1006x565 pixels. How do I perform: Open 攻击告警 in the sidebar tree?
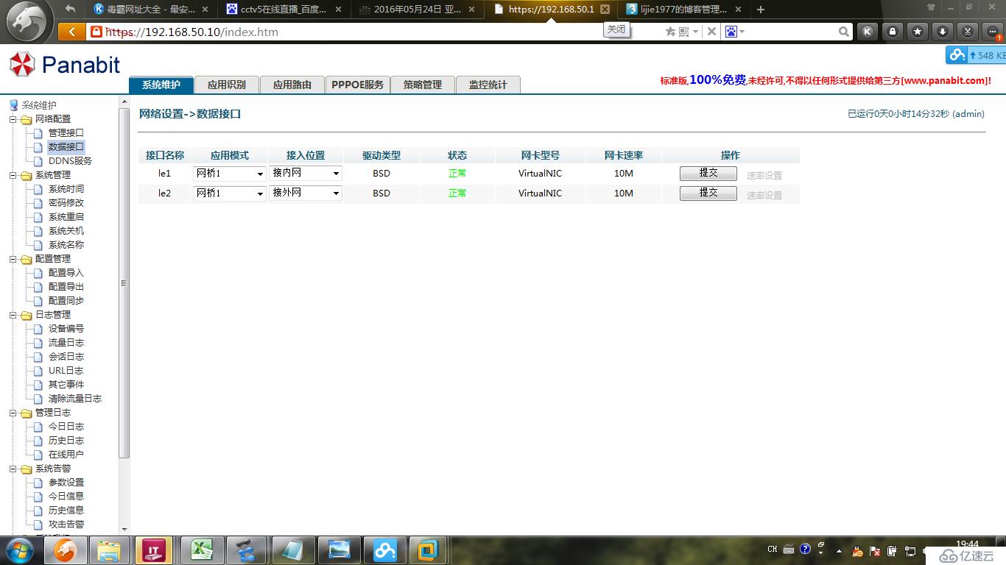coord(66,525)
